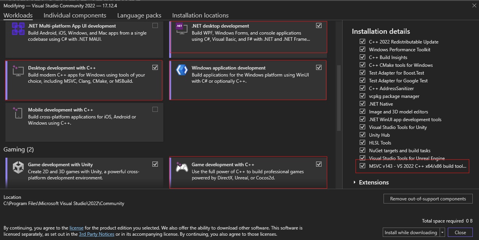This screenshot has width=479, height=240.
Task: Uncheck C++ 2022 Redistributable Update component
Action: 362,42
